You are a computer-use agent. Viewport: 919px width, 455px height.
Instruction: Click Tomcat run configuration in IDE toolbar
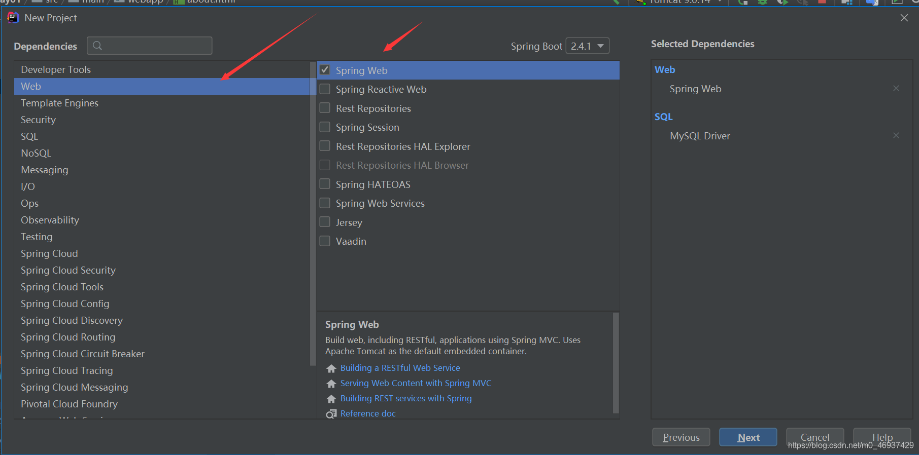coord(679,2)
